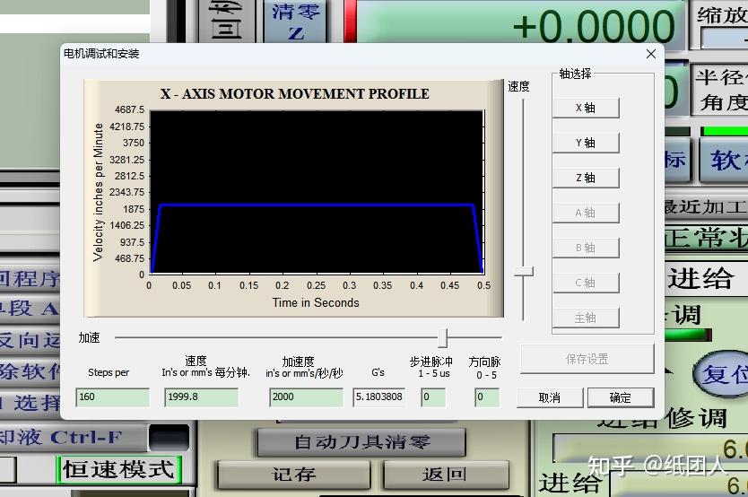Click the 返回 button in main window
The height and width of the screenshot is (497, 748).
pyautogui.click(x=444, y=475)
